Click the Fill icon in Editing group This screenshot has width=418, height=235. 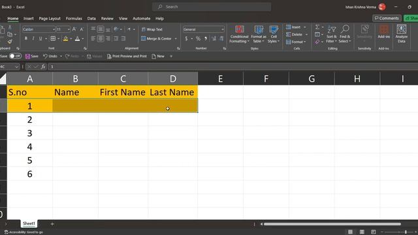[317, 35]
